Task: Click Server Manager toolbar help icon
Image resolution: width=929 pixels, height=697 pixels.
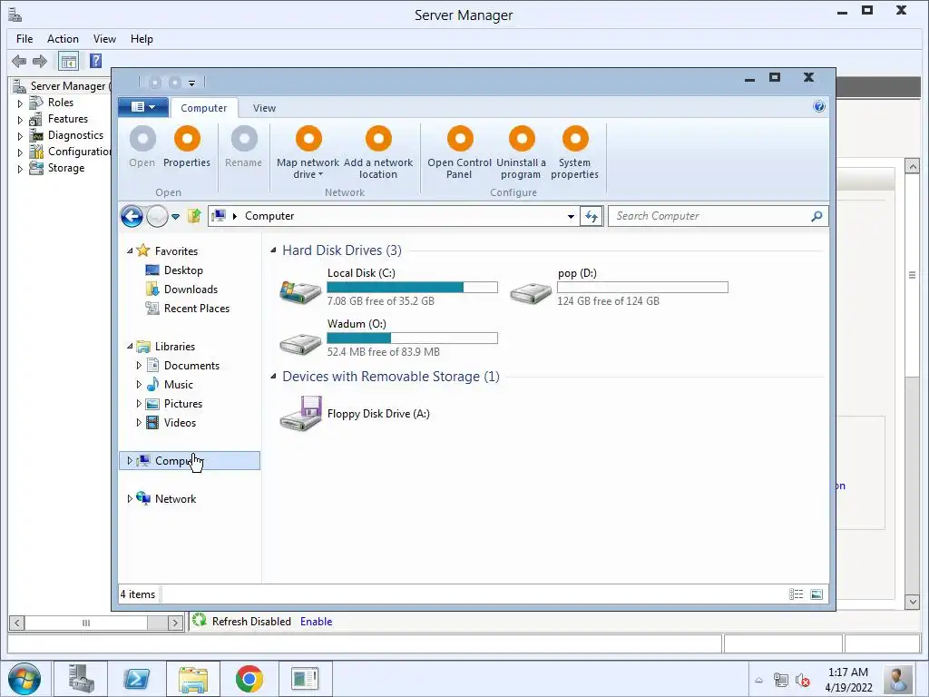Action: coord(95,61)
